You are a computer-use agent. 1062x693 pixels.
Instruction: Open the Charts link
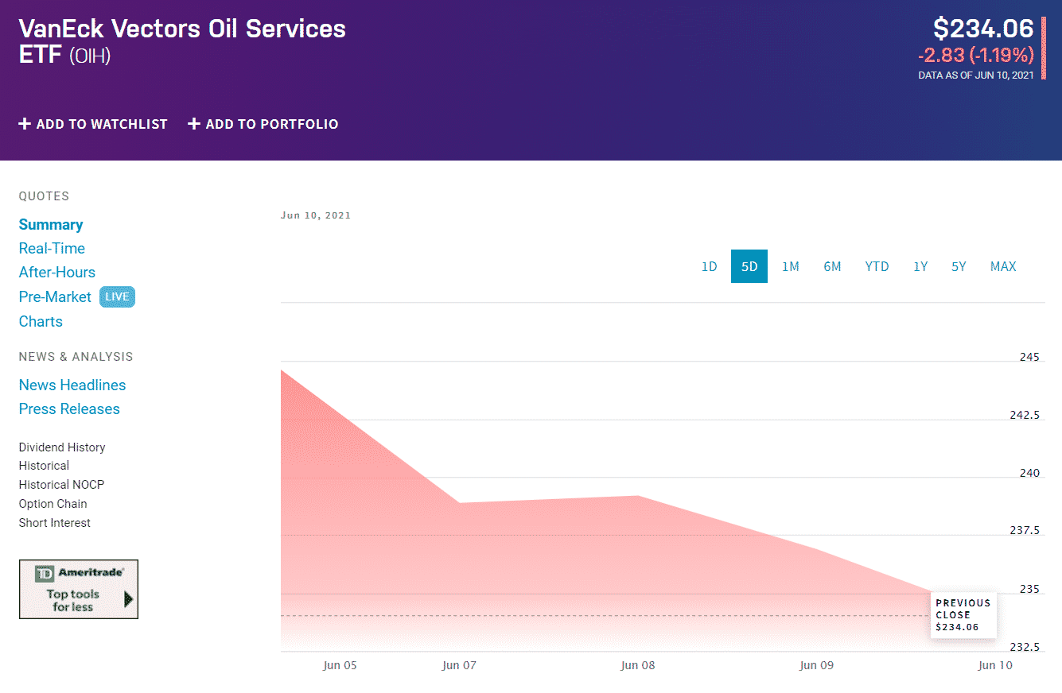click(x=41, y=322)
